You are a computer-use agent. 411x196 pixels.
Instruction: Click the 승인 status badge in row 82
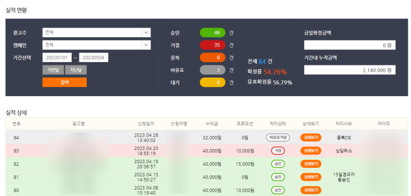(x=278, y=164)
